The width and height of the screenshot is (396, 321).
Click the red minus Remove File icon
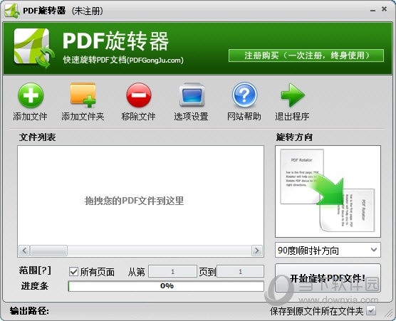click(139, 95)
